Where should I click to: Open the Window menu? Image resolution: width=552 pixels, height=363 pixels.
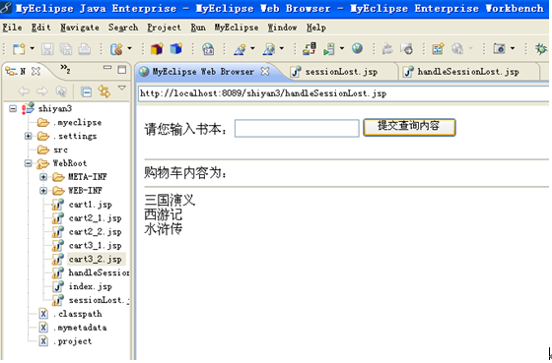point(282,28)
